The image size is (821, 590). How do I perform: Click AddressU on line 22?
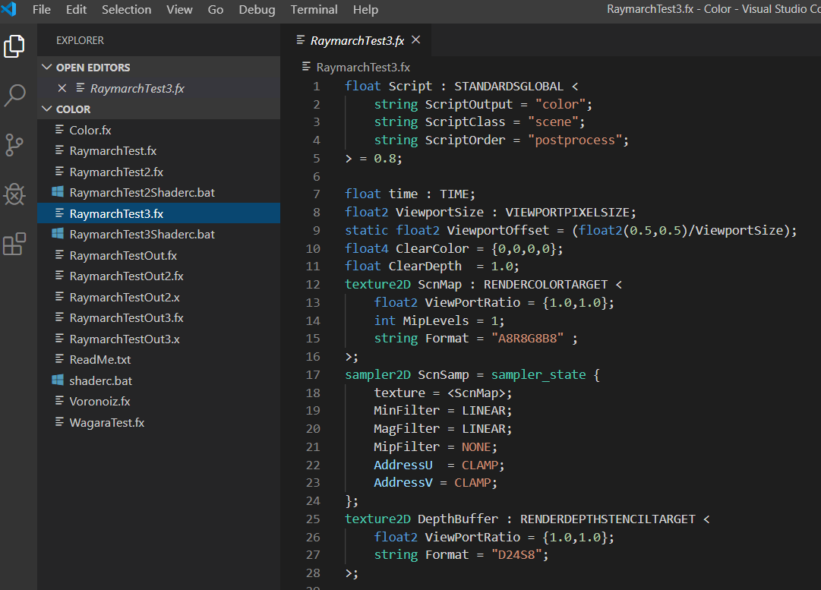click(403, 465)
